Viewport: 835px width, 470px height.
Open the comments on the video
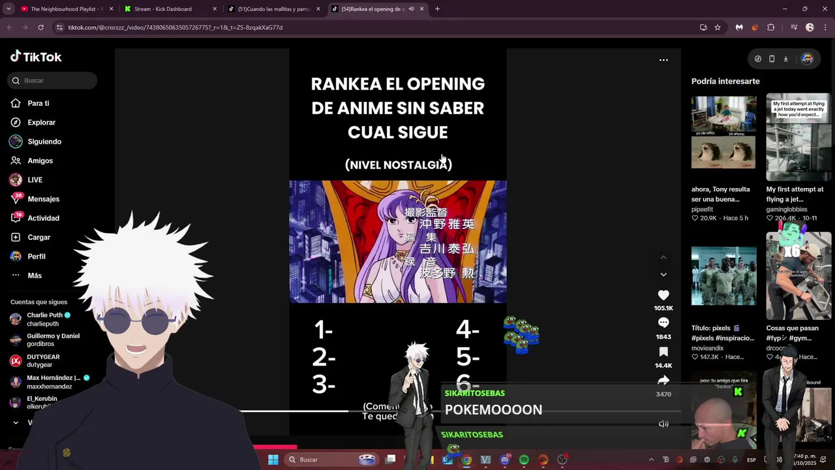point(663,323)
